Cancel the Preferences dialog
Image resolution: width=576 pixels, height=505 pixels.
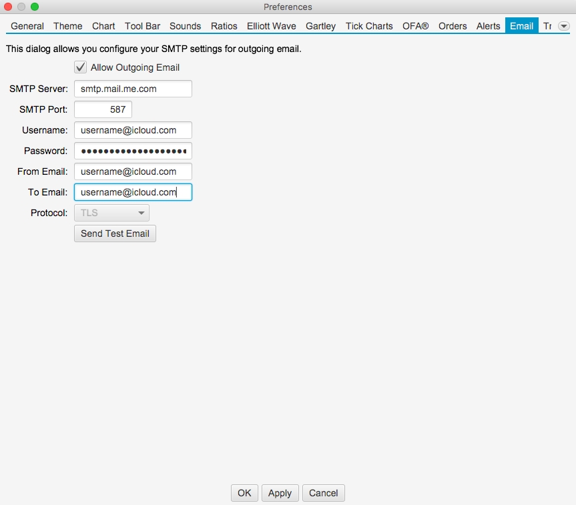point(324,493)
